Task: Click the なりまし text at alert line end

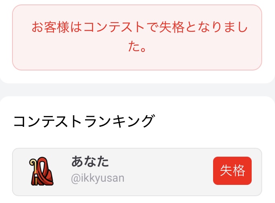Action: coord(223,27)
